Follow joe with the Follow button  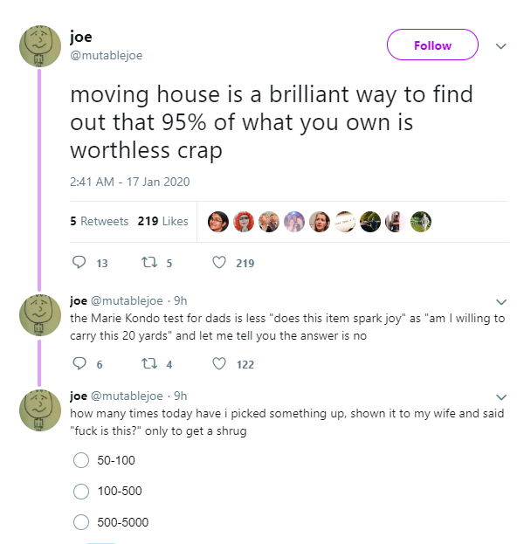[432, 45]
